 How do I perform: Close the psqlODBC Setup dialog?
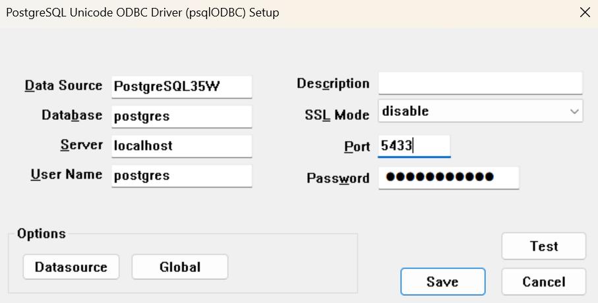coord(585,13)
